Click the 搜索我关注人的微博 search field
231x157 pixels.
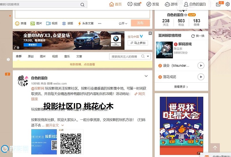[x=125, y=56]
